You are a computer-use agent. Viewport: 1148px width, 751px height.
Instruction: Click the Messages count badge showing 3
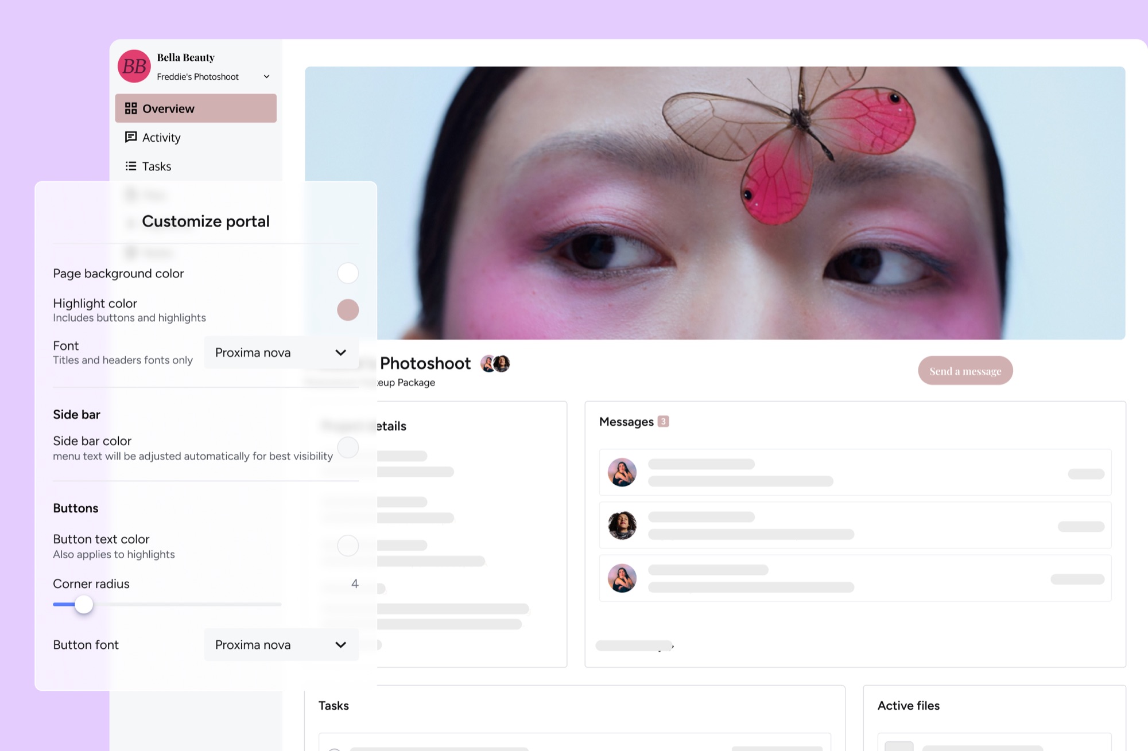(663, 422)
